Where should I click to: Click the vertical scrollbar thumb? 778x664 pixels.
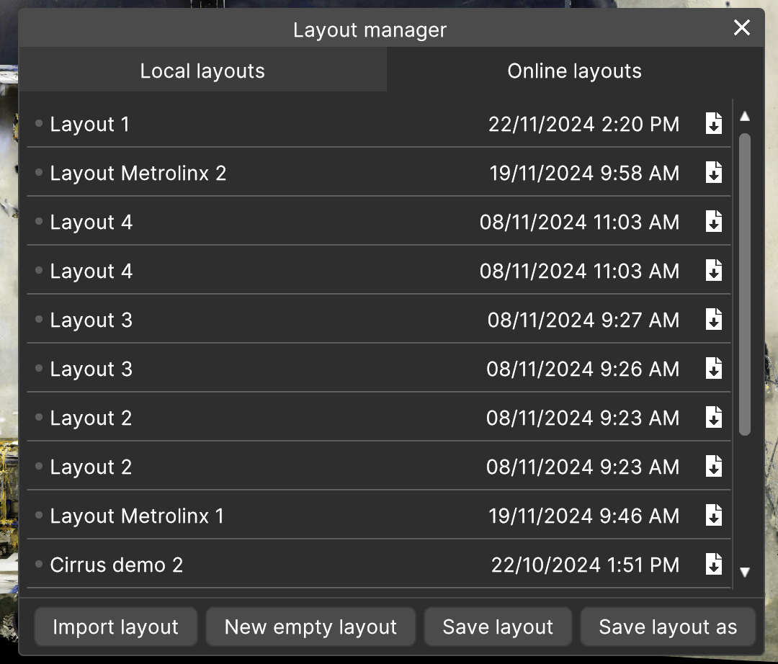point(745,284)
